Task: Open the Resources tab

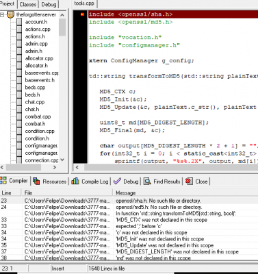Action: [50, 182]
